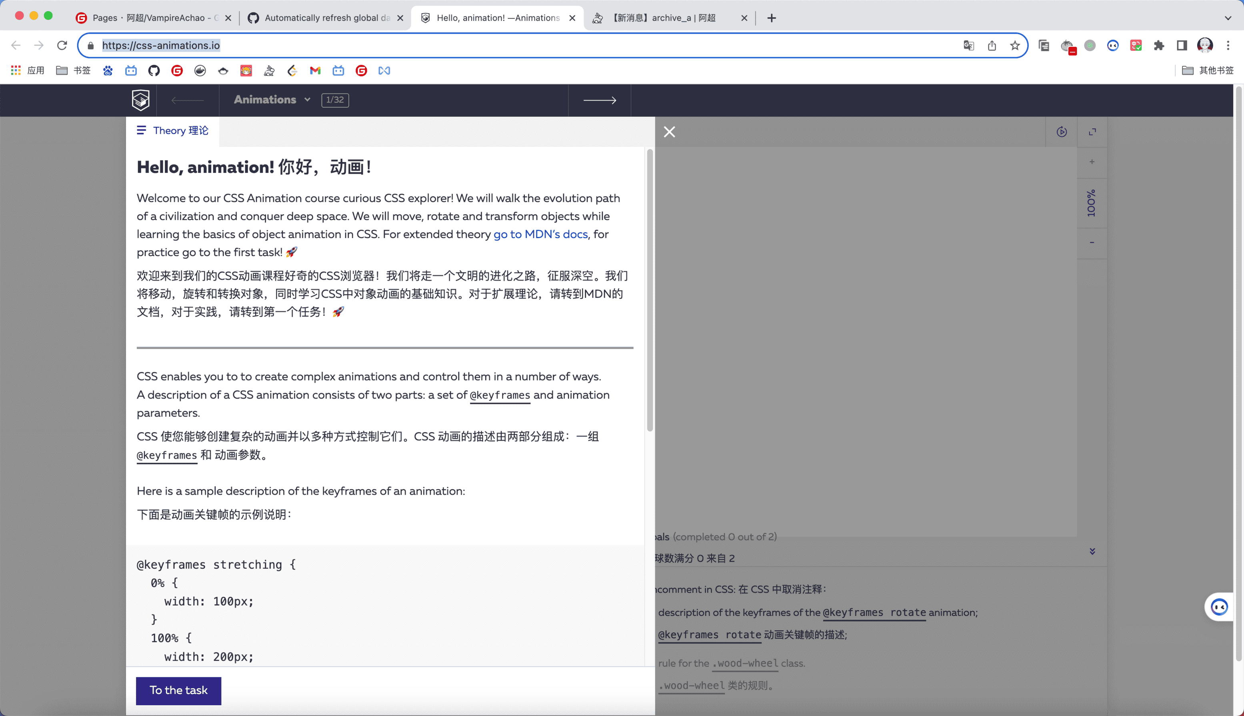Viewport: 1244px width, 716px height.
Task: Click the translate page icon in address bar
Action: point(968,46)
